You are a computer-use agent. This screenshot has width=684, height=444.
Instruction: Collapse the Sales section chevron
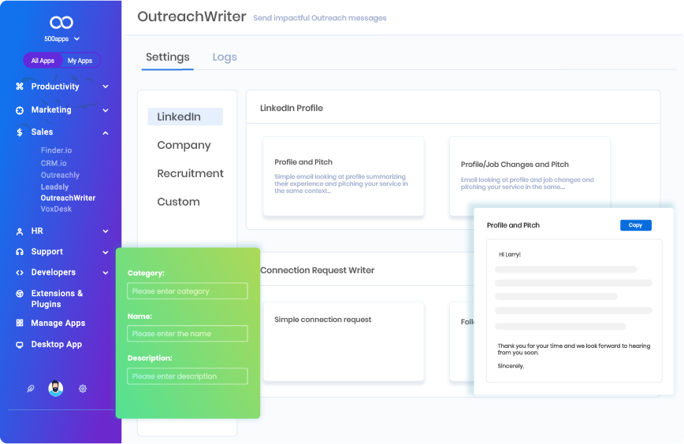[x=106, y=133]
